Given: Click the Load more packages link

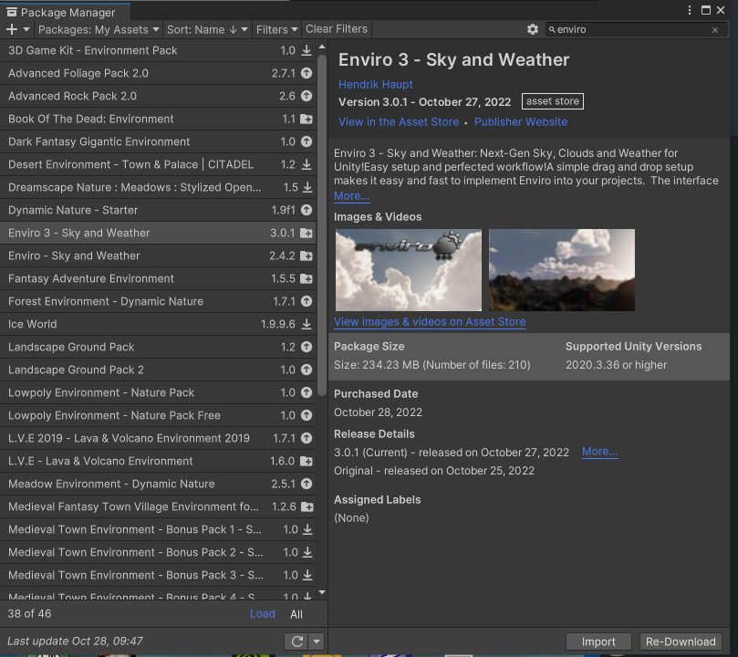Looking at the screenshot, I should pos(263,614).
